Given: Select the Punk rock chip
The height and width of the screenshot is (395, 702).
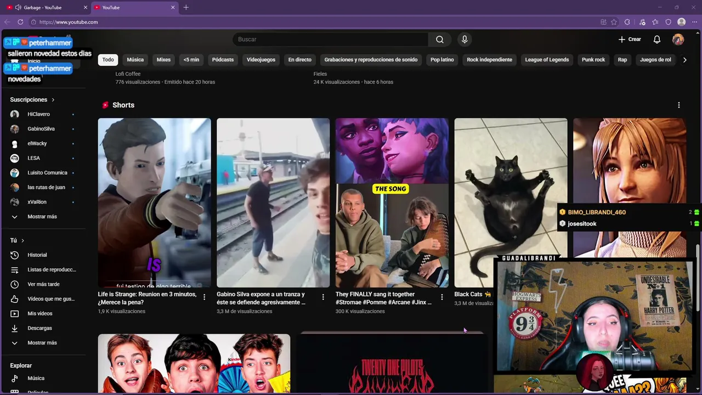Looking at the screenshot, I should coord(593,60).
